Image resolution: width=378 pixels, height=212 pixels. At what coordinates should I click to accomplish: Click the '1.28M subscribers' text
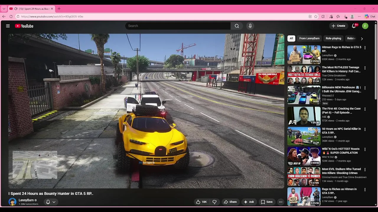click(x=28, y=204)
